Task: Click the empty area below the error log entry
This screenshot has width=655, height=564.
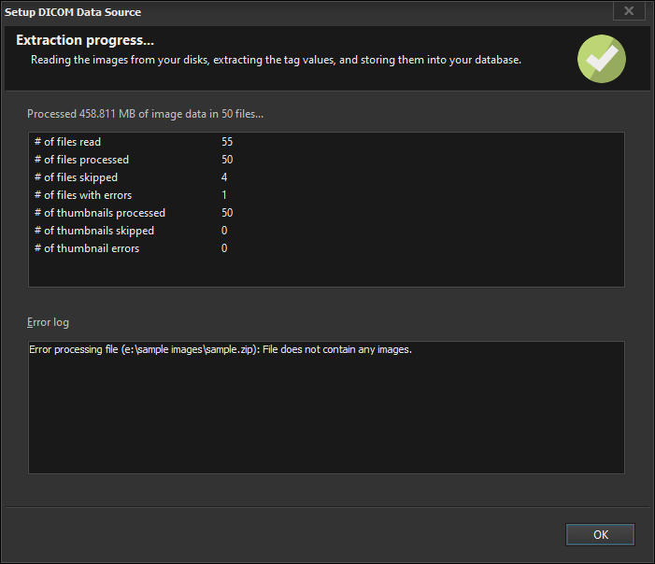Action: tap(326, 420)
